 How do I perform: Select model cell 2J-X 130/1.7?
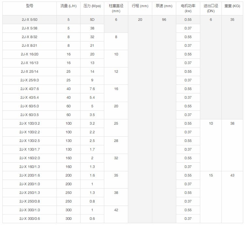(x=29, y=149)
